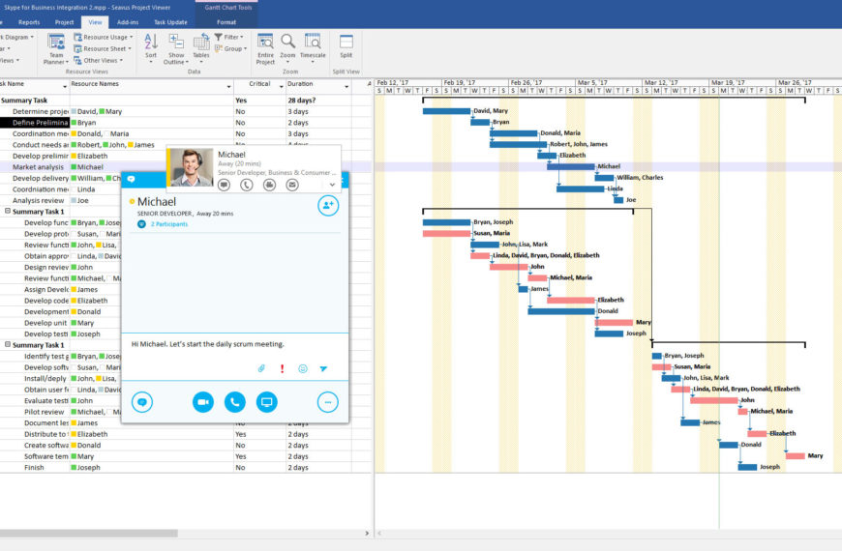The width and height of the screenshot is (842, 551).
Task: Click the '28 days?' duration cell
Action: coord(317,101)
